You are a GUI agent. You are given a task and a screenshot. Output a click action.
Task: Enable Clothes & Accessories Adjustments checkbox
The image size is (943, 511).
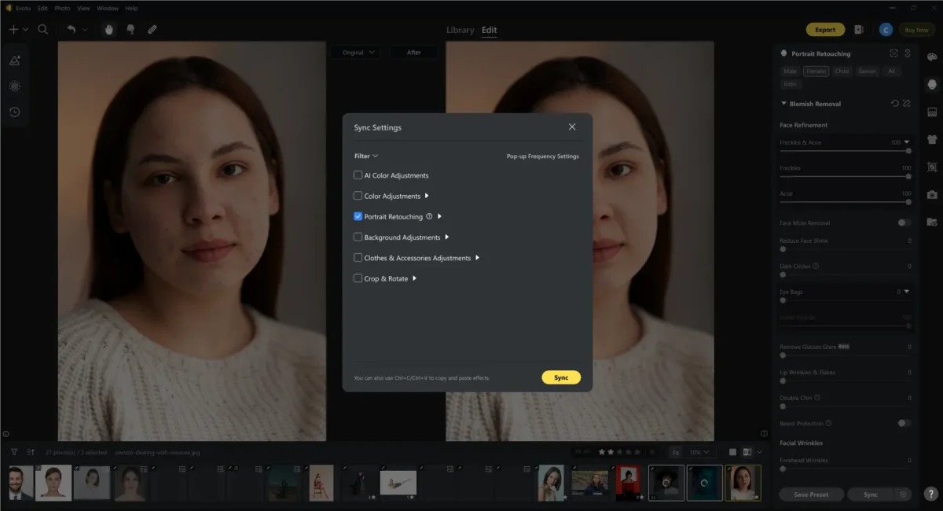[358, 258]
